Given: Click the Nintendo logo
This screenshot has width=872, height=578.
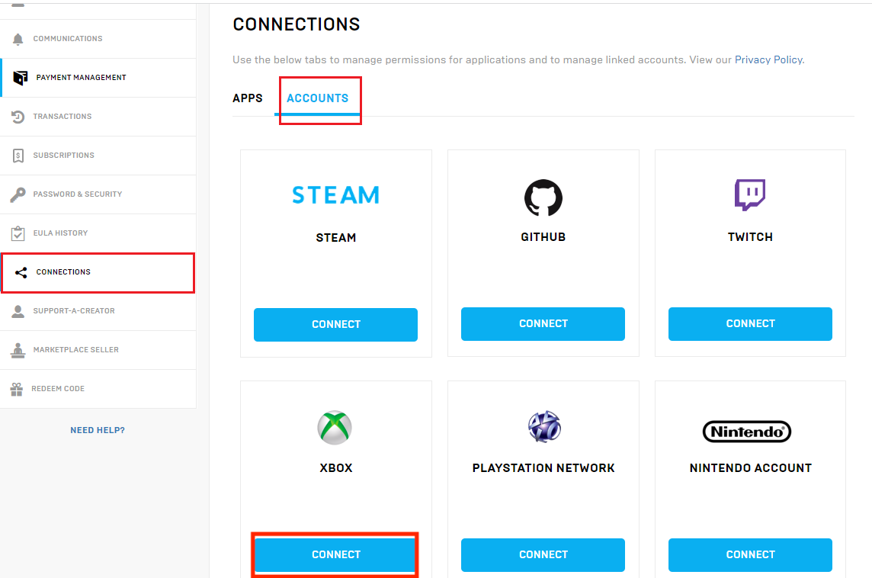Looking at the screenshot, I should click(x=747, y=432).
